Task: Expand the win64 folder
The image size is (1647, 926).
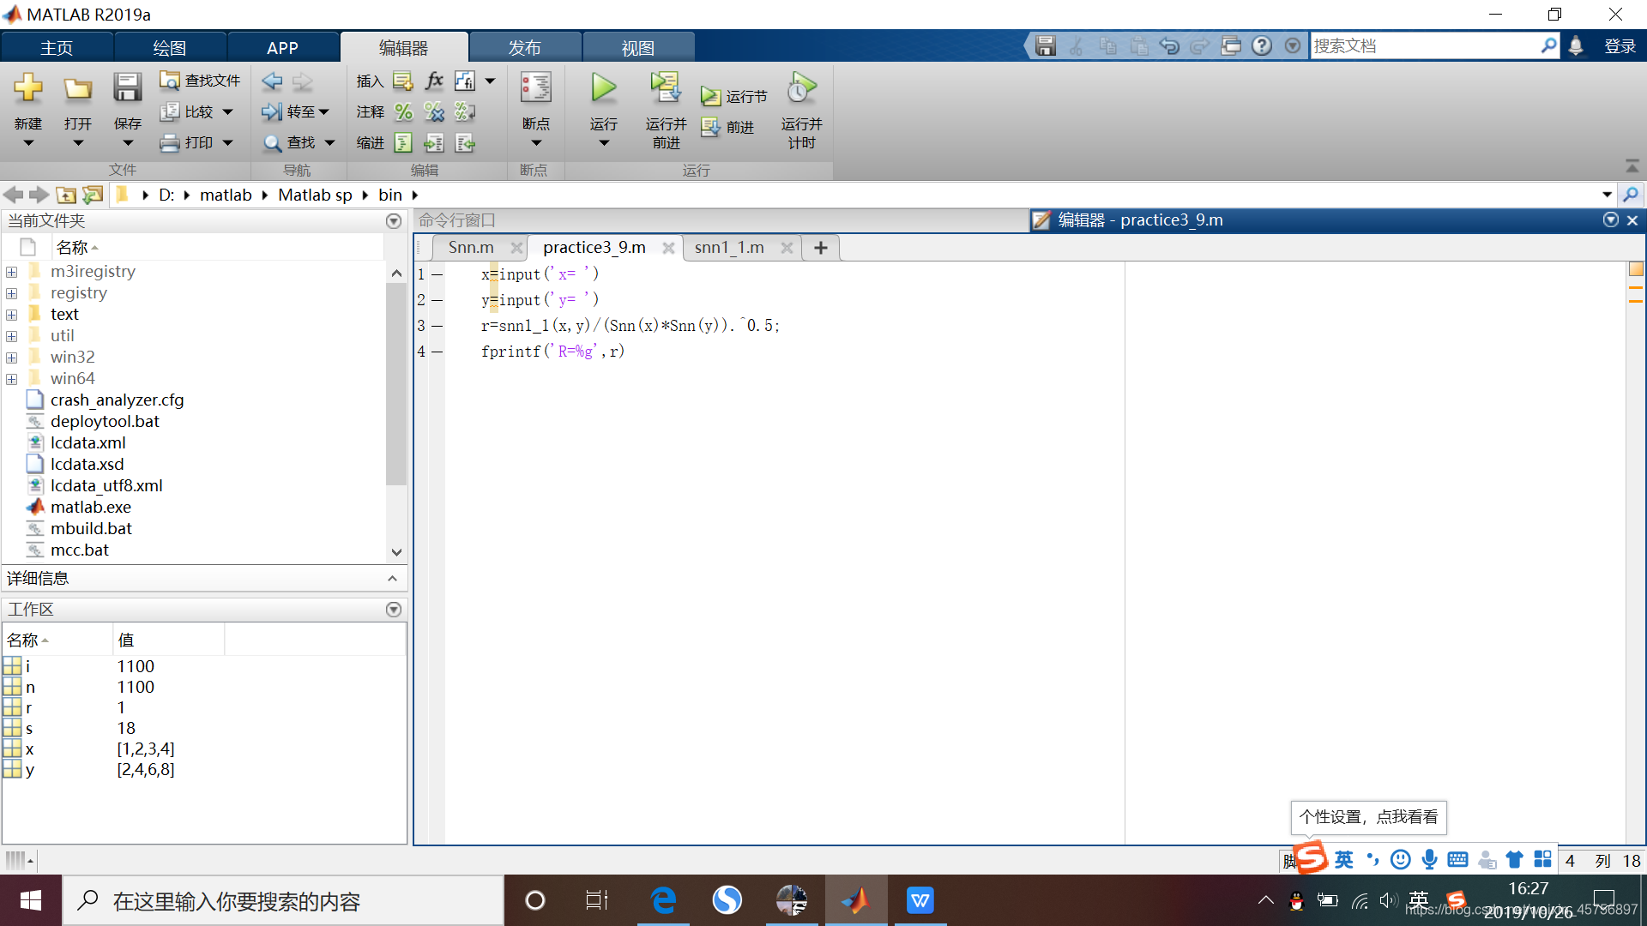Action: (x=12, y=379)
